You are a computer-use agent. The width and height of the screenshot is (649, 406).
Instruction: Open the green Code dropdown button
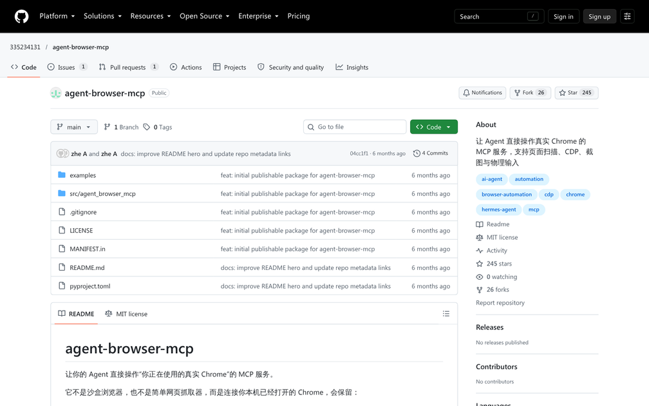[434, 127]
